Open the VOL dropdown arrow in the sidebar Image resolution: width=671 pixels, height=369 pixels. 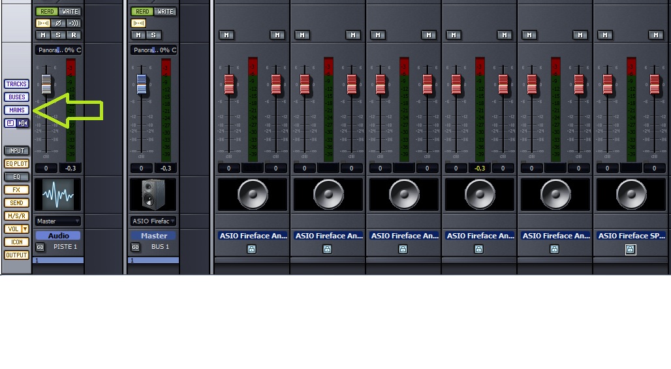point(25,229)
